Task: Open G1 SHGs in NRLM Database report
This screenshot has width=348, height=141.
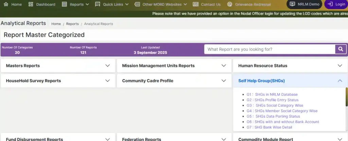Action: (272, 94)
